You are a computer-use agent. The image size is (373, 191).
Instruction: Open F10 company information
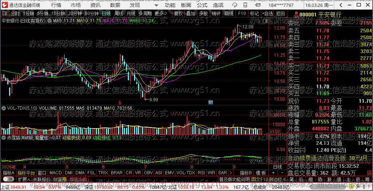click(242, 14)
